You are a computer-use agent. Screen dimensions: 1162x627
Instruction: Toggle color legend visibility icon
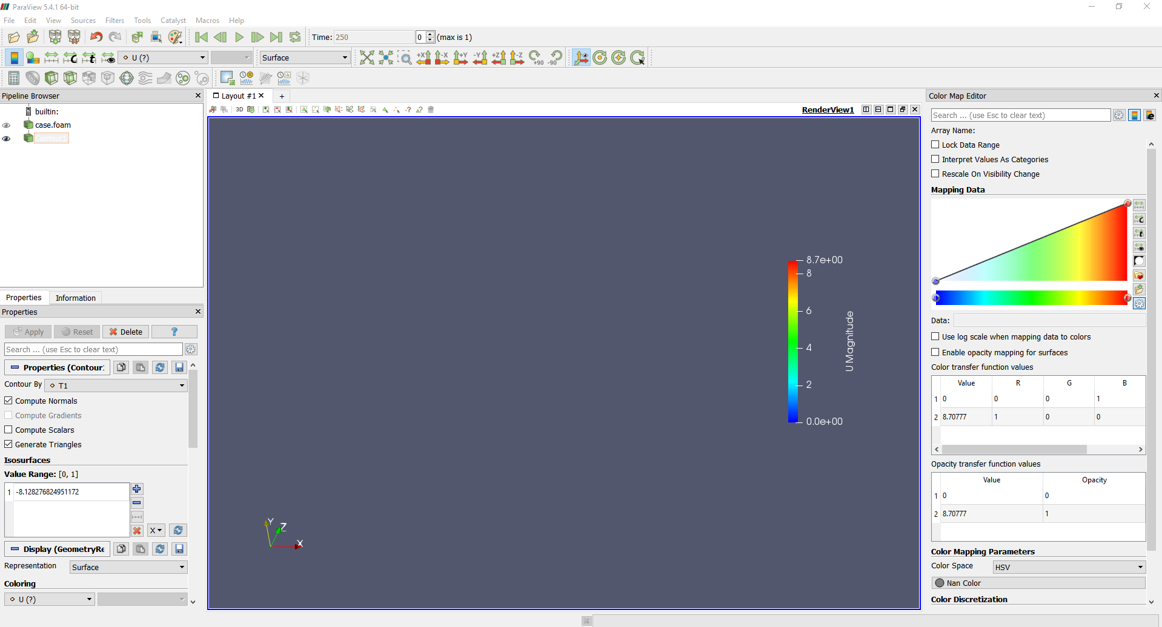pyautogui.click(x=14, y=58)
